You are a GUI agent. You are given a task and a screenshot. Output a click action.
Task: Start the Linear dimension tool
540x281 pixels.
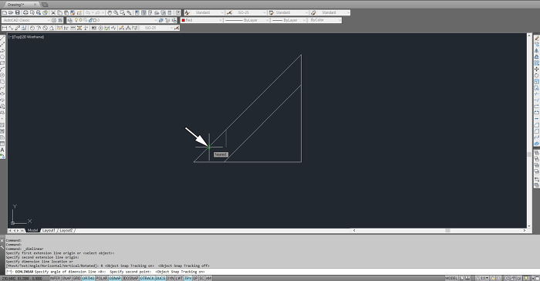4,28
